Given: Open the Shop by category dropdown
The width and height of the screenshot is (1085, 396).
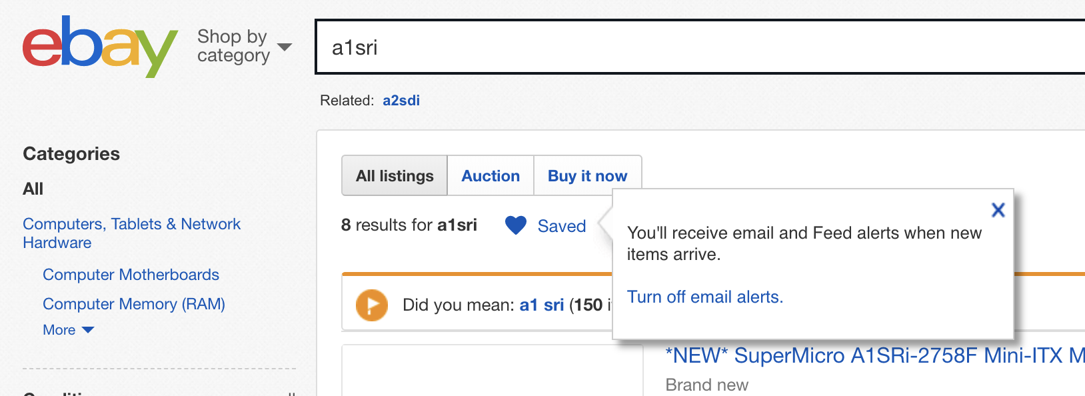Looking at the screenshot, I should (x=244, y=46).
